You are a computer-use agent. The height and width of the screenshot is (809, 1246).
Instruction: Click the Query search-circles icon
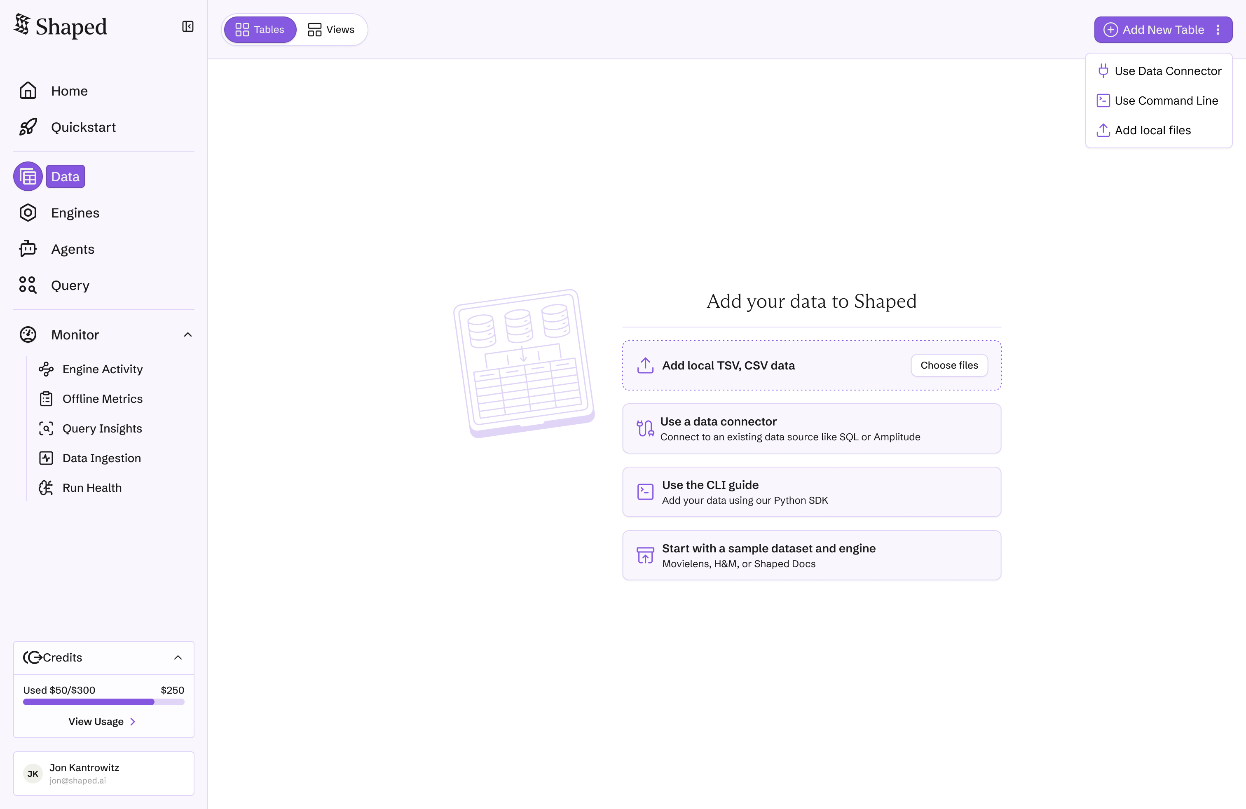point(28,285)
